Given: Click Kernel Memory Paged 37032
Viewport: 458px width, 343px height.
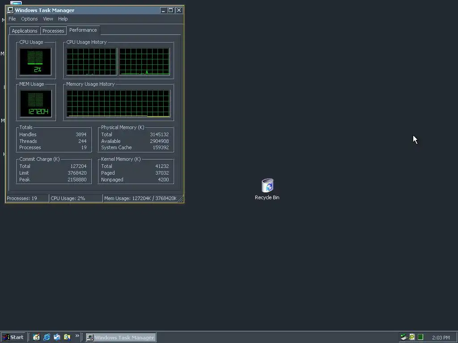Looking at the screenshot, I should [x=162, y=173].
